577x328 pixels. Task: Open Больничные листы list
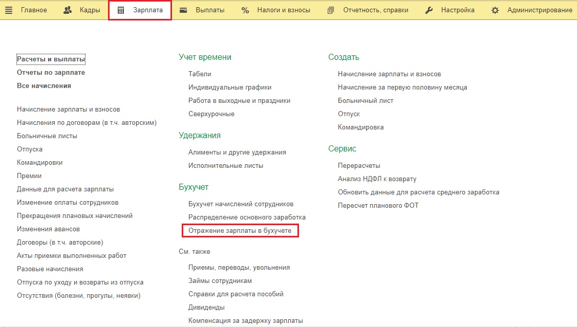pos(47,136)
